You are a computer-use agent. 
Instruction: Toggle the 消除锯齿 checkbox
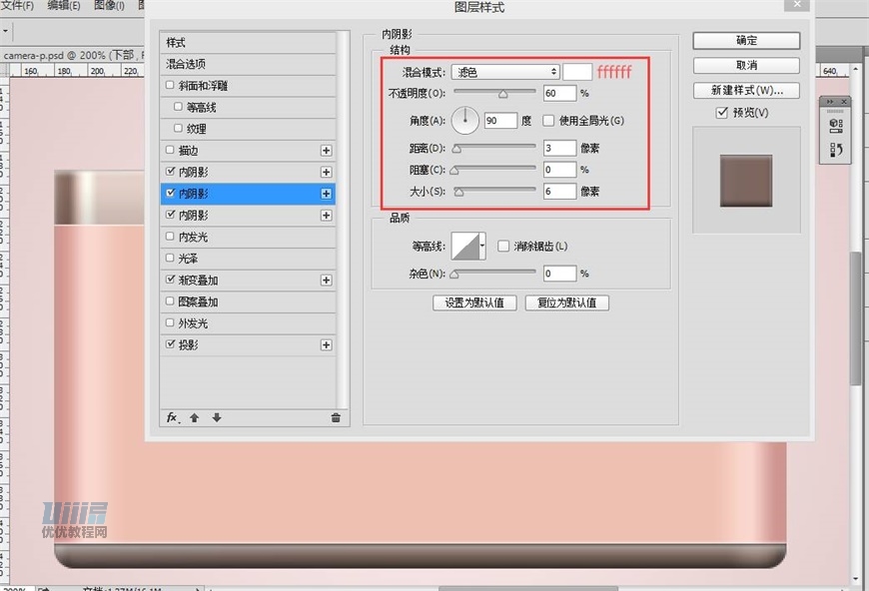503,246
